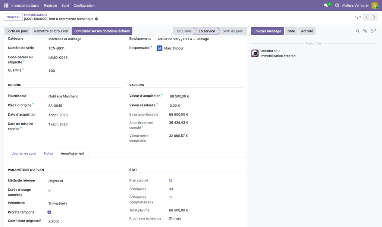Open the activities clock icon
The width and height of the screenshot is (382, 227).
click(337, 5)
